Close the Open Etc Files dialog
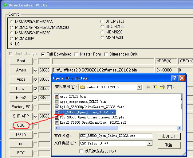Screen dimensions: 193x158 coord(182,78)
